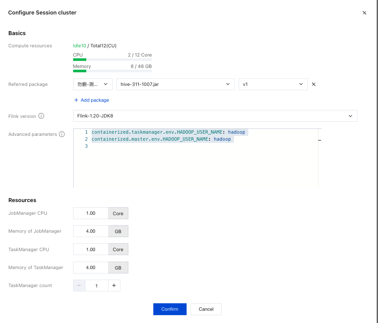Expand the Flink-1.20-JDK8 version dropdown
This screenshot has height=323, width=378.
[215, 116]
